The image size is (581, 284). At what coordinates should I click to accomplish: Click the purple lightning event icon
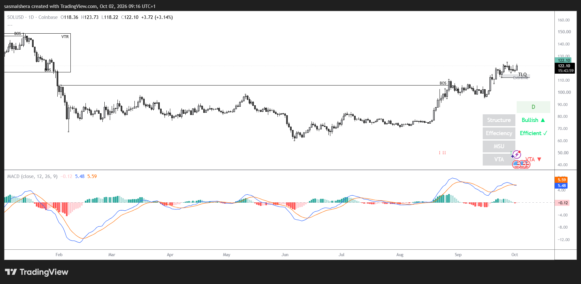click(516, 155)
